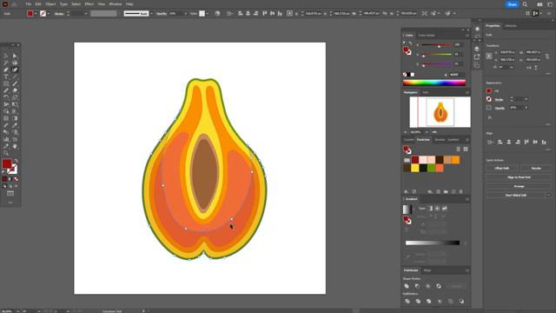
Task: Click None swatch in Color panel
Action: point(405,75)
